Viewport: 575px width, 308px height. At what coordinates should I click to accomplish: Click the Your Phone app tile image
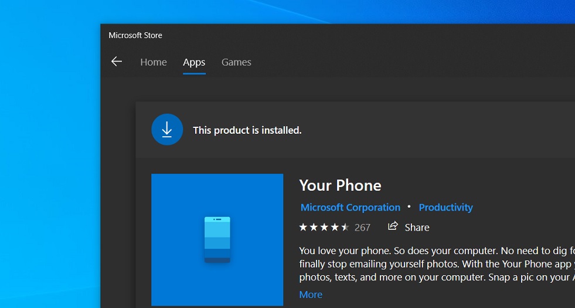tap(217, 240)
